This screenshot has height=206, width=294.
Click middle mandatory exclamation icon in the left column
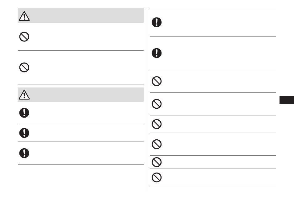click(24, 133)
